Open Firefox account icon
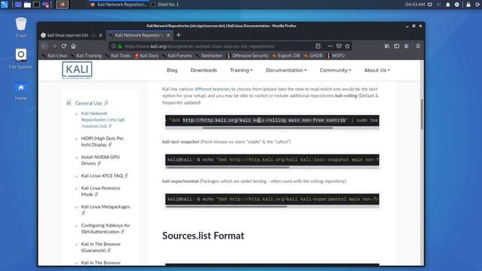 point(407,46)
